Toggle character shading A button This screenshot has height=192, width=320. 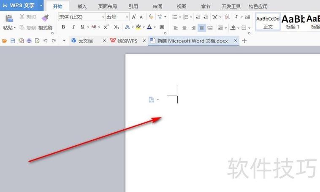click(x=162, y=27)
